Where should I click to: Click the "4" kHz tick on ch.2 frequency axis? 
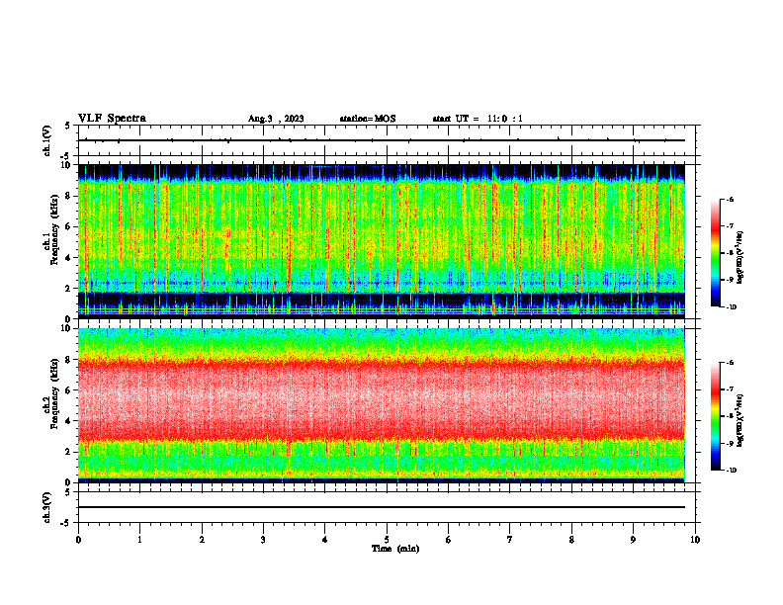69,421
